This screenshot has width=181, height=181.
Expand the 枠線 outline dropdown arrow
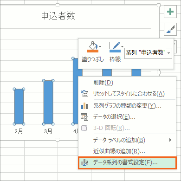pyautogui.click(x=122, y=46)
